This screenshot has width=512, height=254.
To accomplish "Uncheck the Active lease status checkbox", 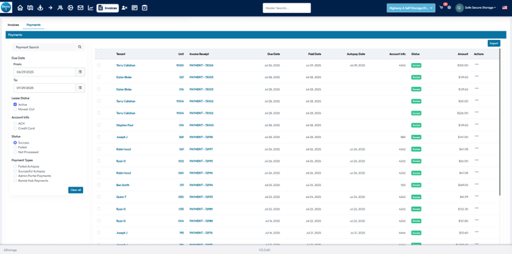I will pos(15,105).
